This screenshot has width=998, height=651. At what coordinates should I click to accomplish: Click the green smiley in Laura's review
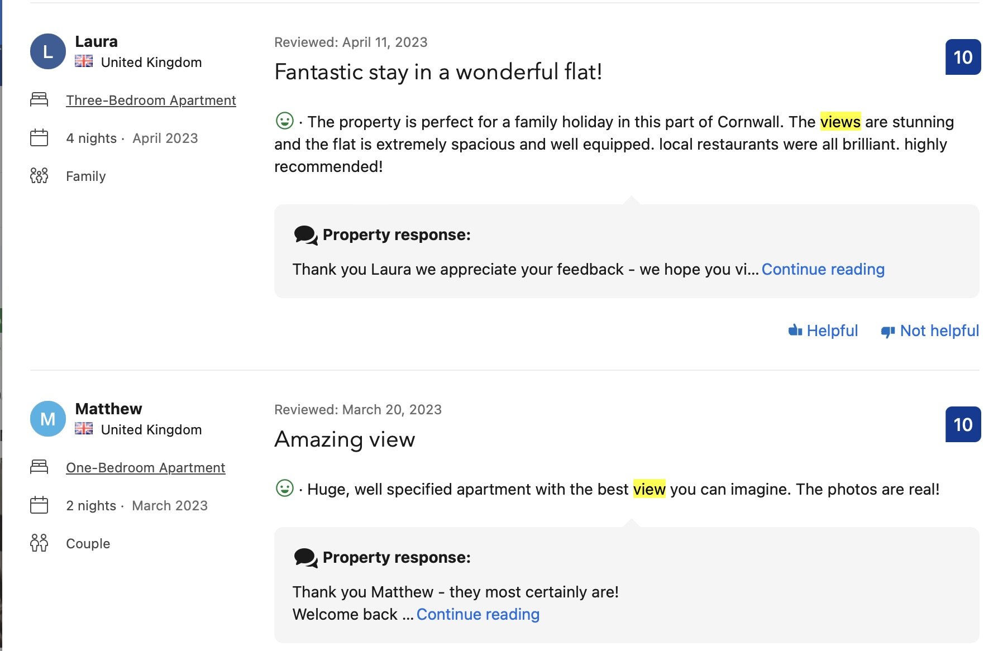[x=285, y=121]
